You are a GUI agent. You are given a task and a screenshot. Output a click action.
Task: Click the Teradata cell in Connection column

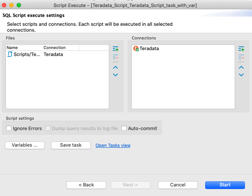tap(53, 55)
